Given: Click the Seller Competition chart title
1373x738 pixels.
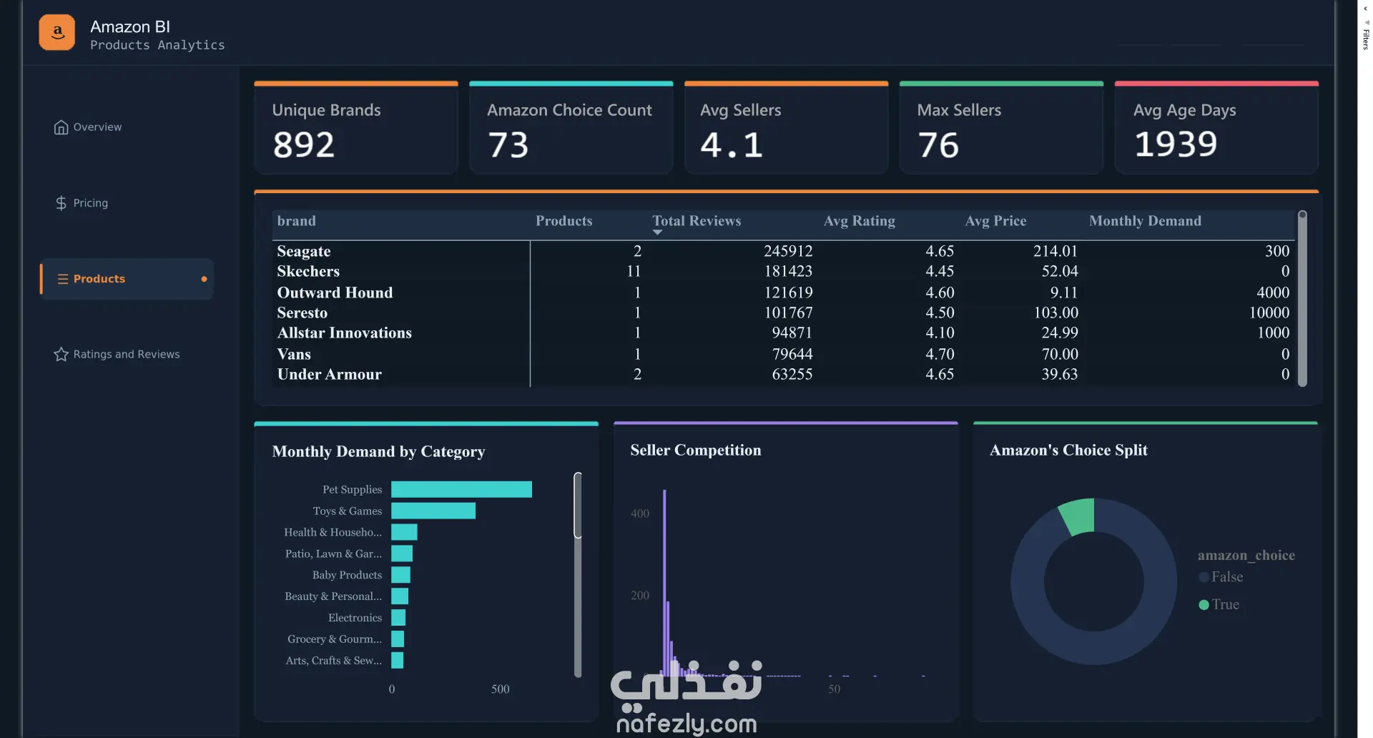Looking at the screenshot, I should pyautogui.click(x=695, y=451).
